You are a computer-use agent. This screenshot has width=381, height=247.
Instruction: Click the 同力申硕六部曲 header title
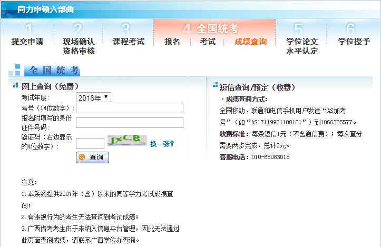pyautogui.click(x=45, y=9)
